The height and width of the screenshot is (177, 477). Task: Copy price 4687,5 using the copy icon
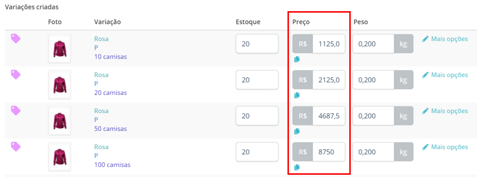tap(297, 131)
